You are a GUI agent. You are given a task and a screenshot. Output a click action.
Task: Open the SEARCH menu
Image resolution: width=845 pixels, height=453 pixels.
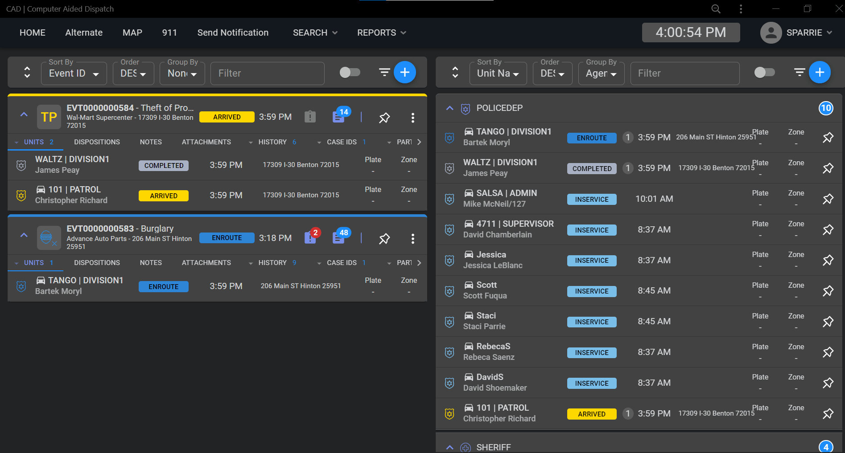pos(315,33)
